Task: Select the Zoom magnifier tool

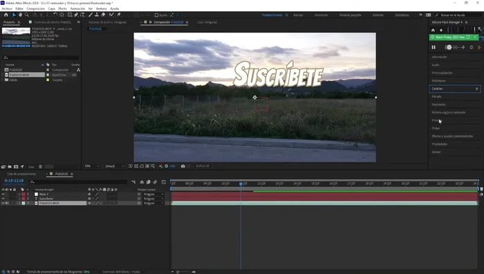Action: coord(27,14)
